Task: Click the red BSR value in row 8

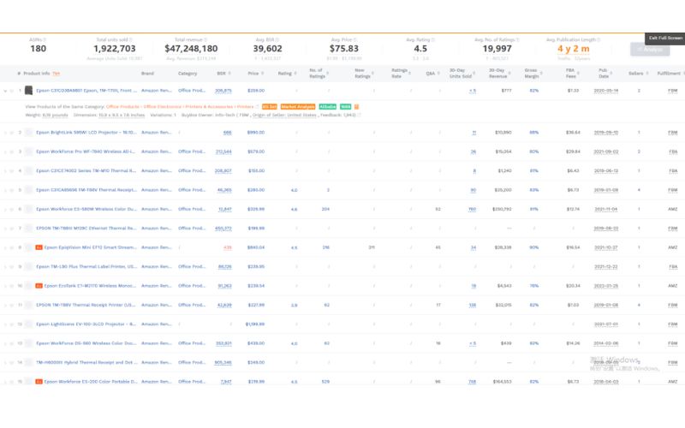Action: pos(227,247)
